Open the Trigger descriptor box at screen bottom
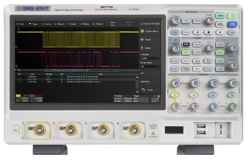The width and height of the screenshot is (249, 164). (141, 99)
